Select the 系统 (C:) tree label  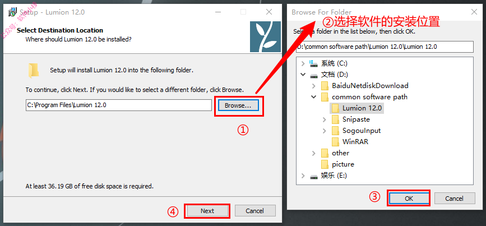[334, 63]
